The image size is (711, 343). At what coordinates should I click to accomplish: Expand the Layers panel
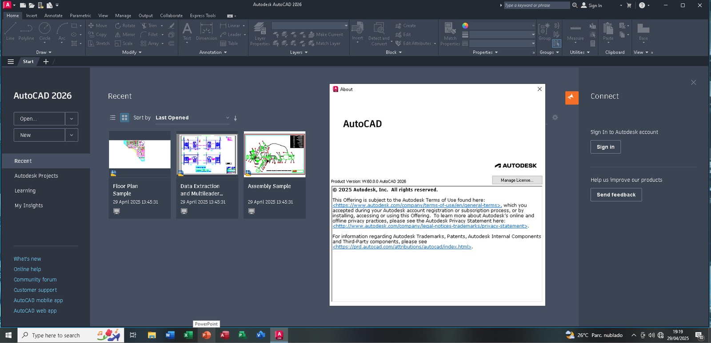pos(299,52)
